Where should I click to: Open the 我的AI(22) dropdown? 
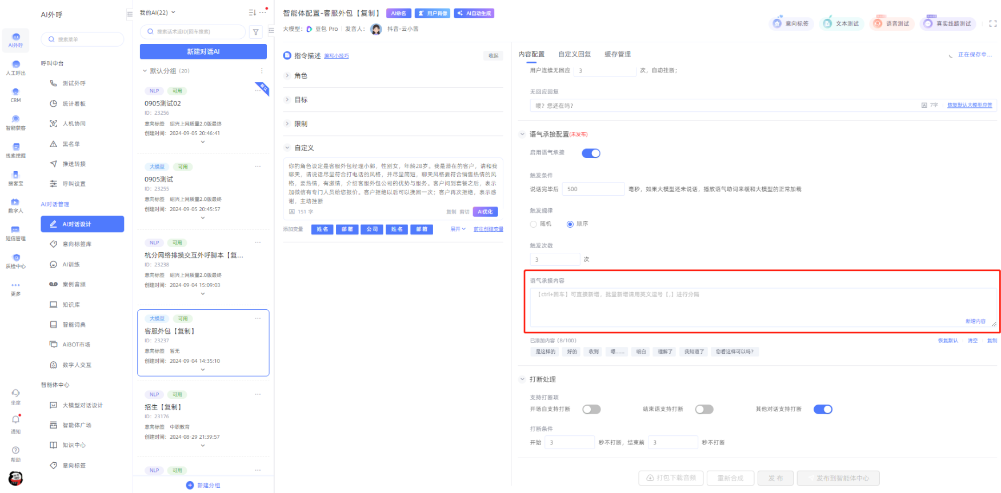[158, 13]
